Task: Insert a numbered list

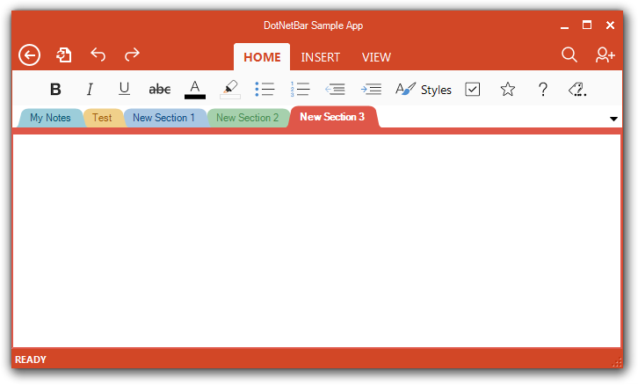Action: tap(300, 89)
